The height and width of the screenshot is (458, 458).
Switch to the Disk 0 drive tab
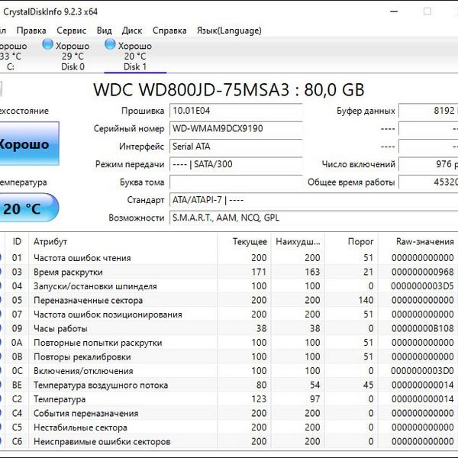coord(73,56)
